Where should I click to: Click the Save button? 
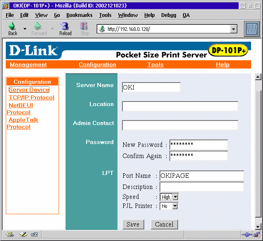pyautogui.click(x=133, y=224)
